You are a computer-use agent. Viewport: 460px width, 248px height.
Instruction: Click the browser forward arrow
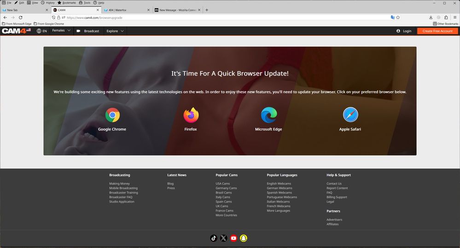click(x=12, y=17)
